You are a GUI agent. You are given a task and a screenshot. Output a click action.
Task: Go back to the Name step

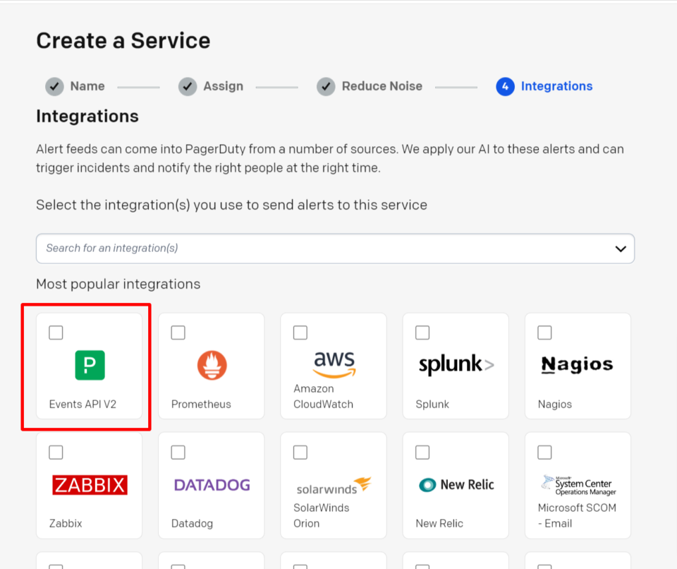[x=75, y=86]
